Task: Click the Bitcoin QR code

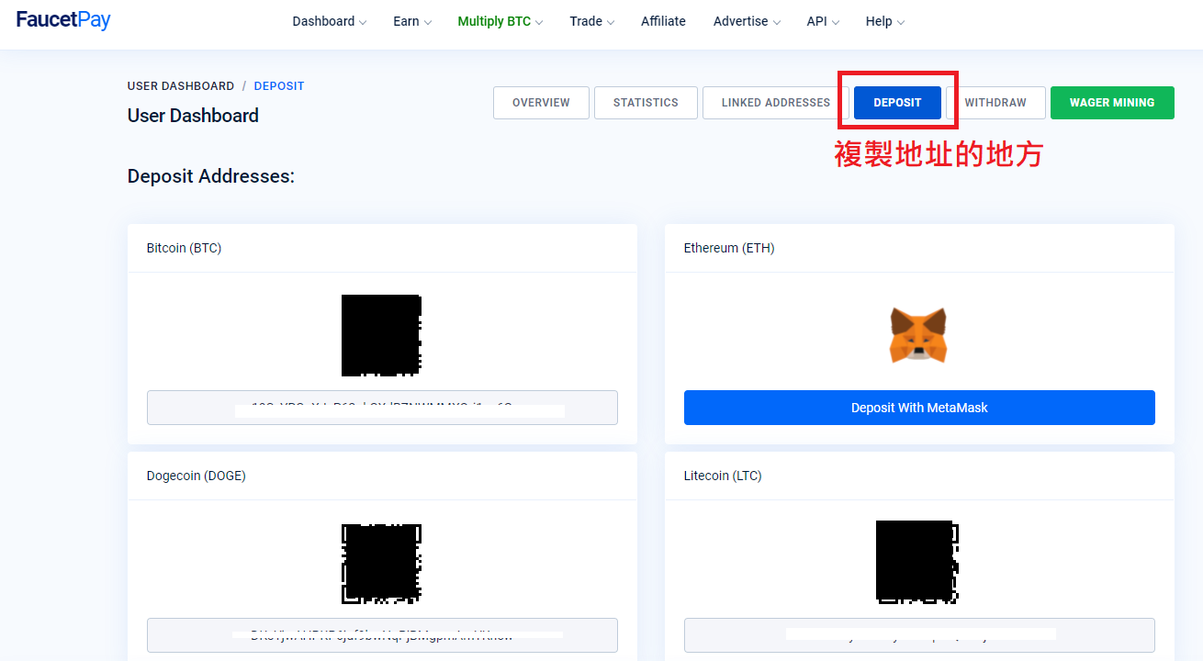Action: click(x=381, y=335)
